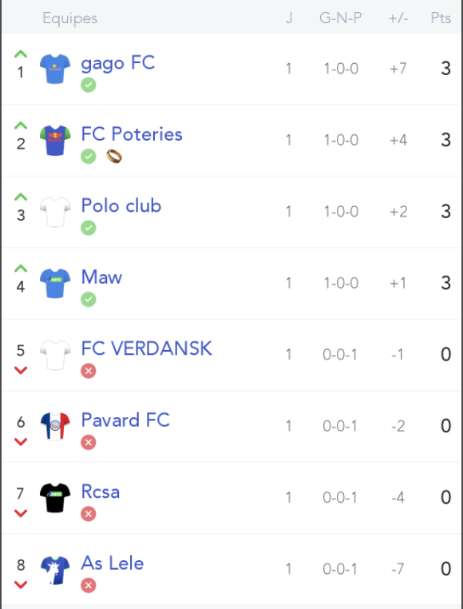
Task: Click Rcsa's black jersey icon
Action: point(55,498)
